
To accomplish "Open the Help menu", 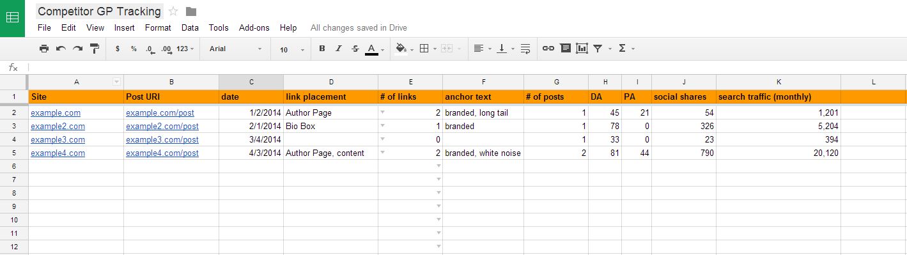I will pos(288,27).
